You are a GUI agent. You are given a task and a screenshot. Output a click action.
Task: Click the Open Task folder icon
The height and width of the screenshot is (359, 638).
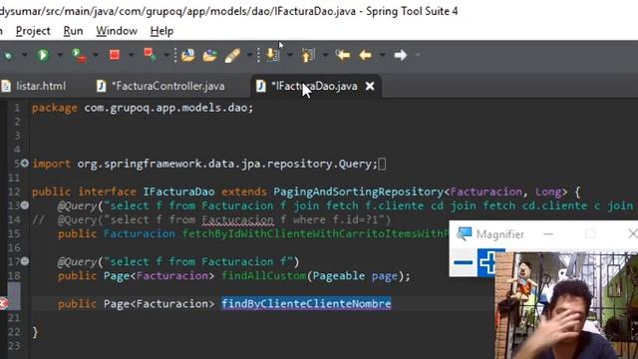[210, 55]
